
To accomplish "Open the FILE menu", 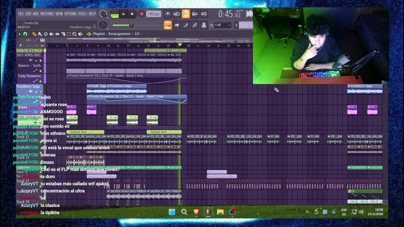I will click(x=21, y=14).
